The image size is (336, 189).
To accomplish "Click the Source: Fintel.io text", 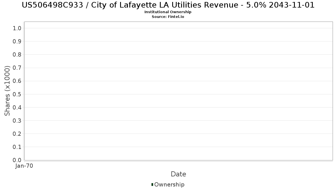I will (168, 17).
